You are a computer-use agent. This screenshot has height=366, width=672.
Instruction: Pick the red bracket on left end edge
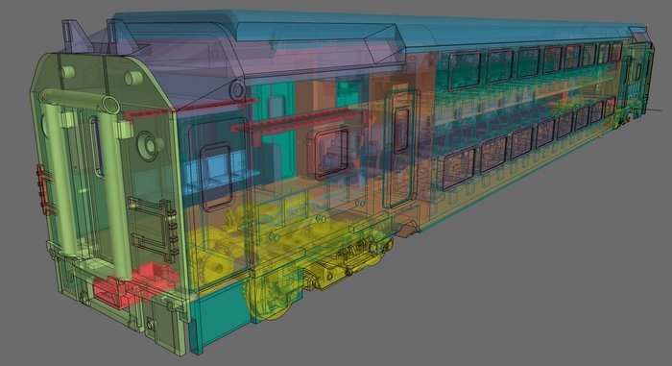click(43, 190)
